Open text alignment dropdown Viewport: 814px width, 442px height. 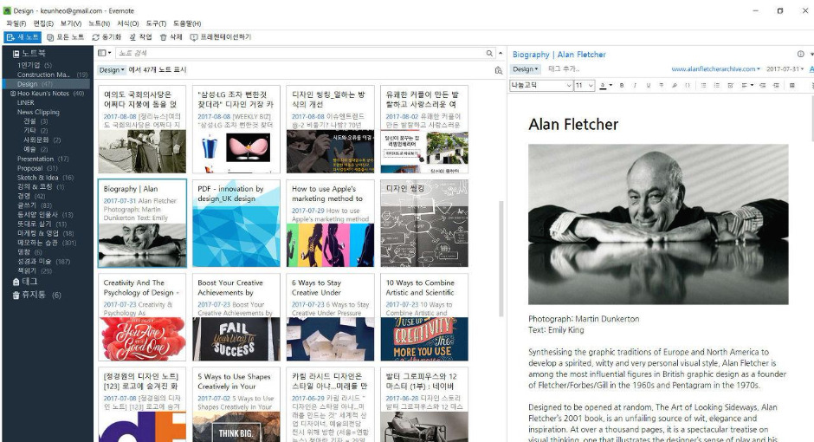click(747, 85)
